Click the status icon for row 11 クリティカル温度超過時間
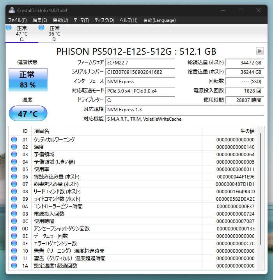This screenshot has width=273, height=280. coord(14,258)
